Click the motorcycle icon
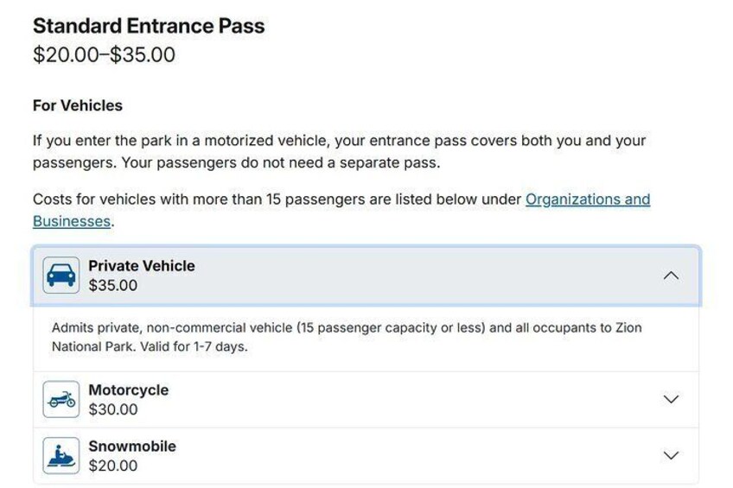Image resolution: width=733 pixels, height=488 pixels. [x=61, y=400]
